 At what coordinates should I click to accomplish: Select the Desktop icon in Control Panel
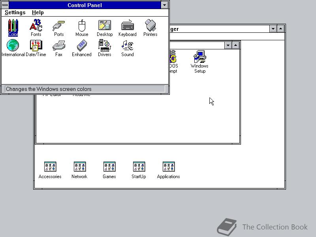[x=105, y=28]
